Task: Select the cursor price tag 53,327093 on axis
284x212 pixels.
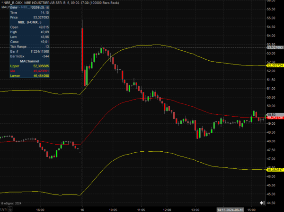Action: tap(275, 47)
